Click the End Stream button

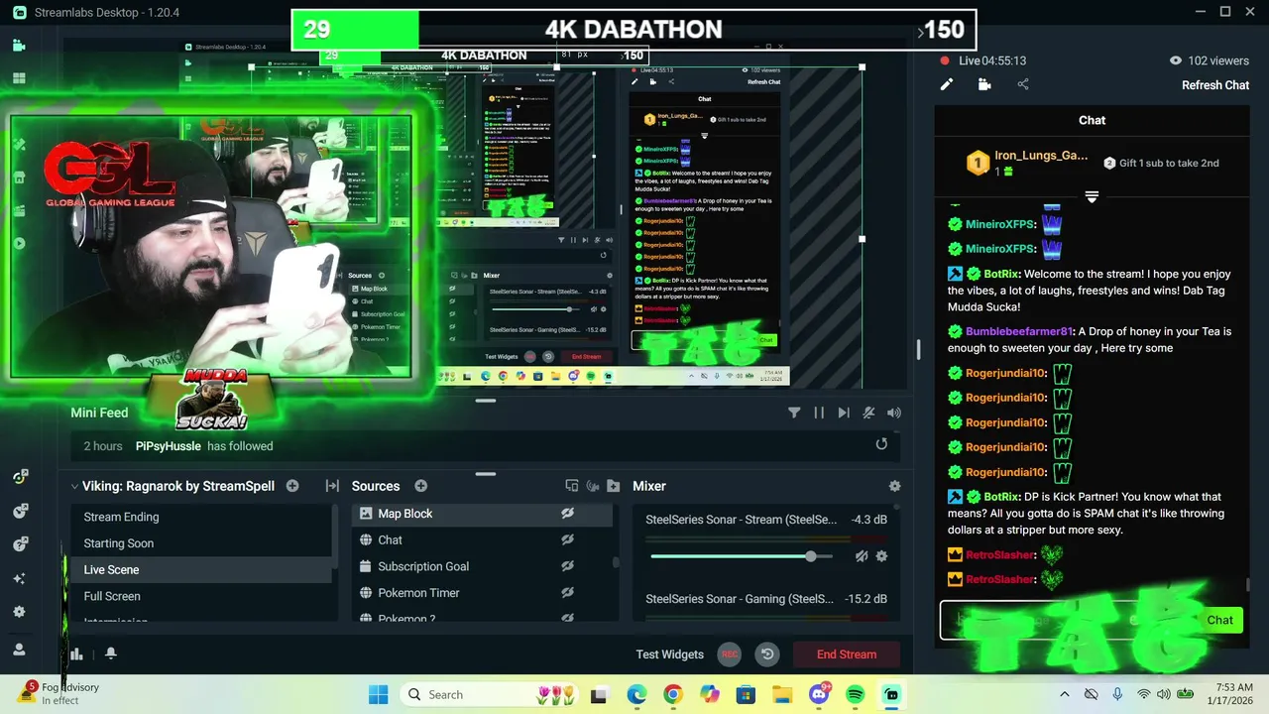click(x=847, y=654)
